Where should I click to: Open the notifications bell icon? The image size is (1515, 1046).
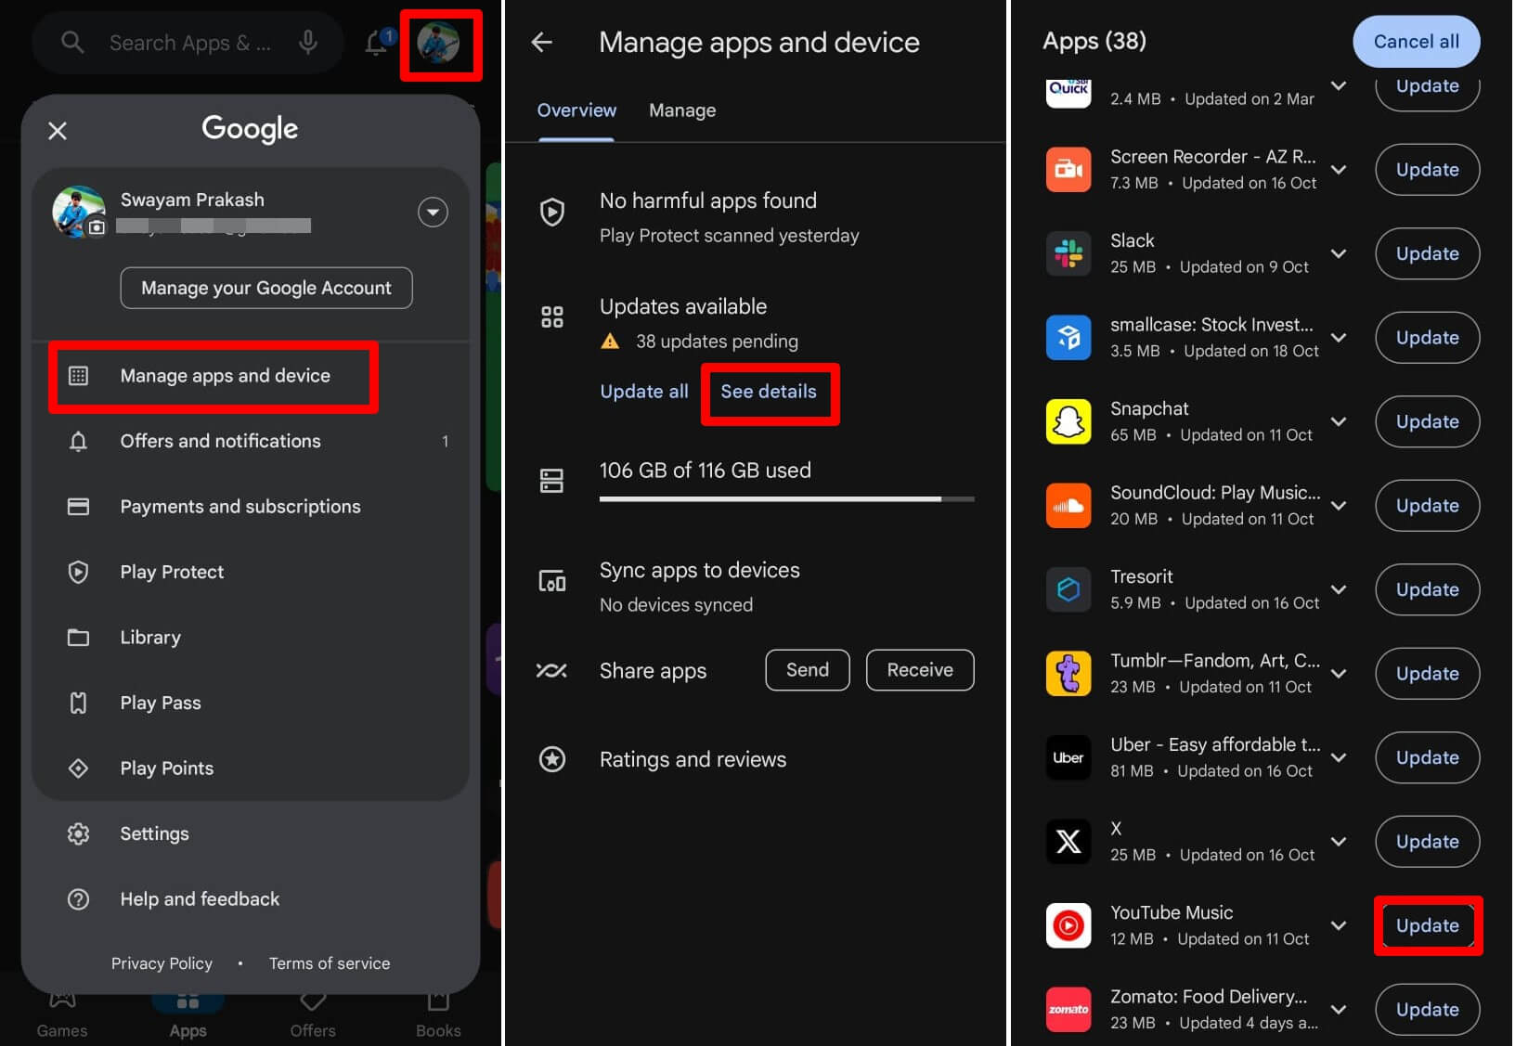[x=376, y=43]
